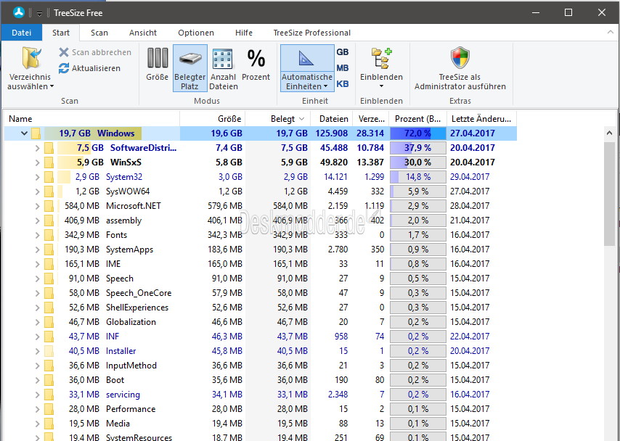Sort by the Dateien column header
The height and width of the screenshot is (441, 620).
(x=333, y=118)
